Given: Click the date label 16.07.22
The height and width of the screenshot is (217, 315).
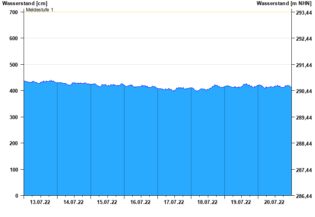Looking at the screenshot, I should (141, 202).
